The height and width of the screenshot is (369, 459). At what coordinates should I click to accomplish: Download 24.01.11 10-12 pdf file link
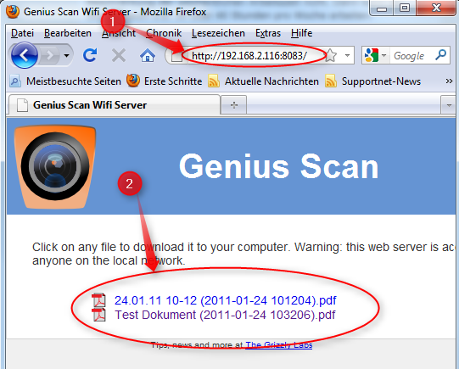[225, 300]
